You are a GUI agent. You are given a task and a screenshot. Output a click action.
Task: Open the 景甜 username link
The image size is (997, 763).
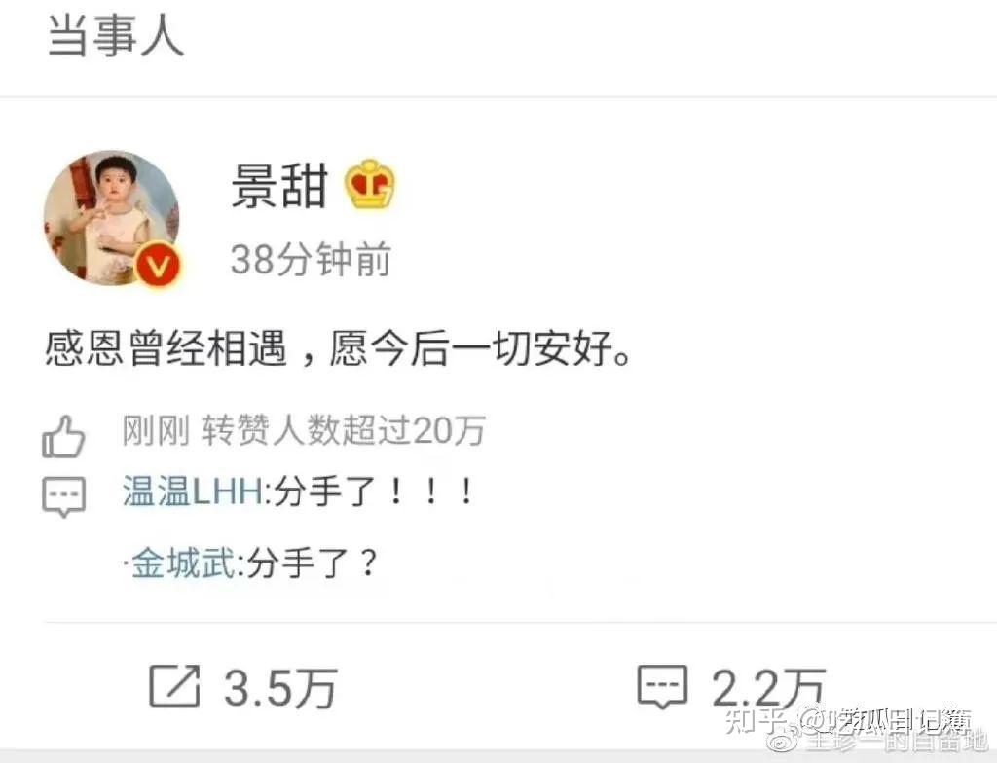[279, 186]
